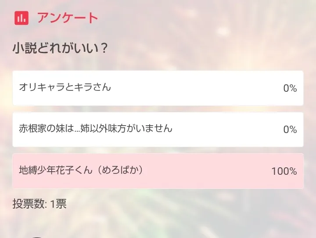Tap the dark avatar at bottom edge
The image size is (316, 238).
pos(37,237)
